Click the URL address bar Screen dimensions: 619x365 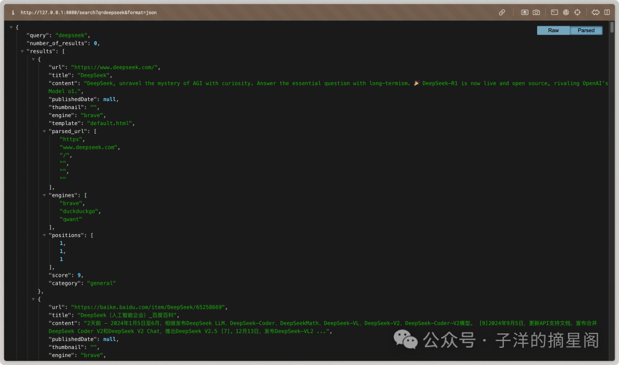click(x=88, y=13)
